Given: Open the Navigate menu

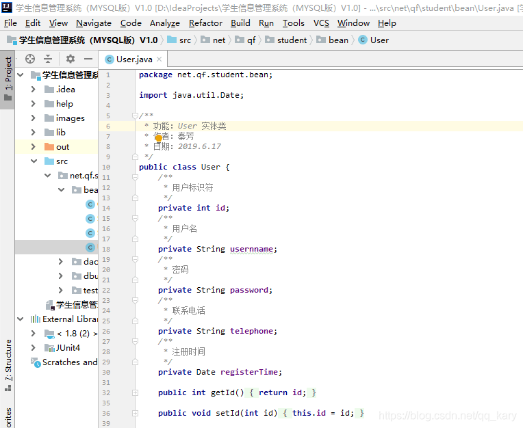Looking at the screenshot, I should coord(94,23).
